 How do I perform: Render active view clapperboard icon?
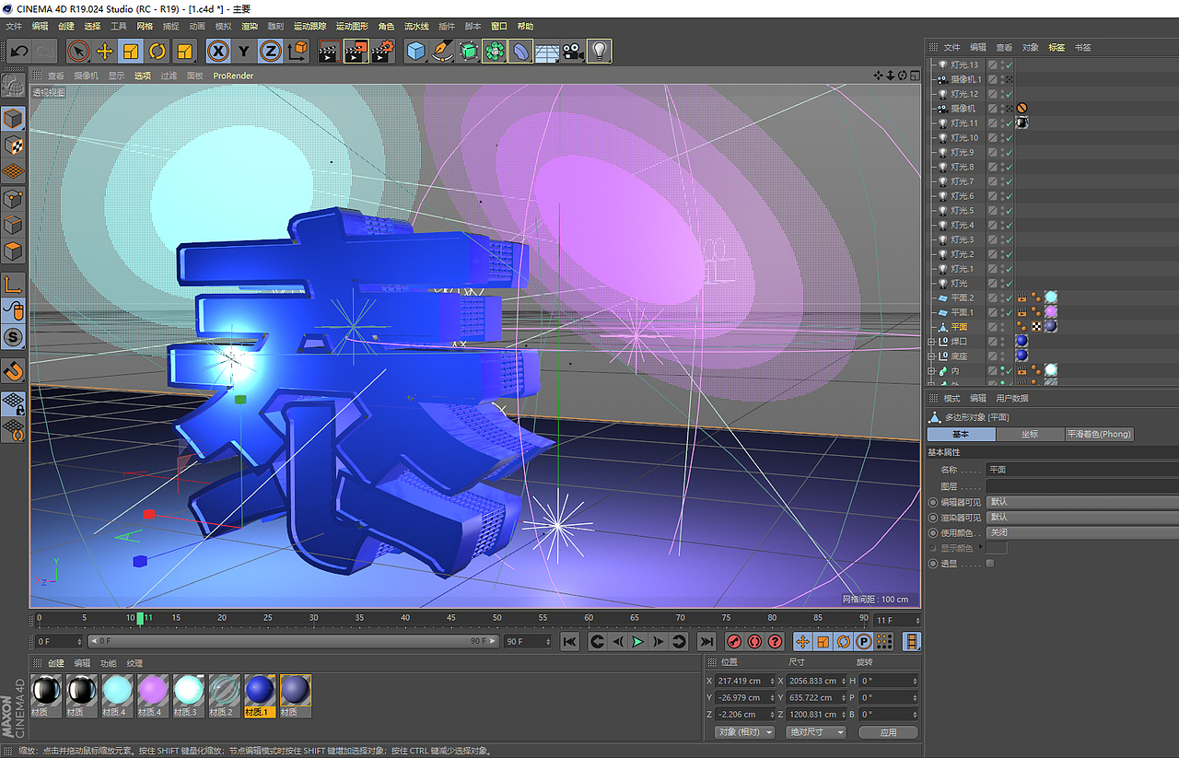pyautogui.click(x=329, y=52)
